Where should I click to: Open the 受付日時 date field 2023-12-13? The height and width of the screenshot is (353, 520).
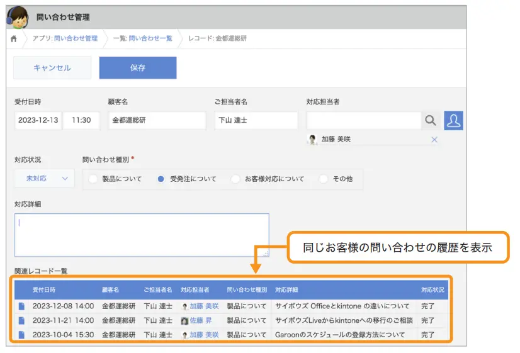pyautogui.click(x=38, y=120)
